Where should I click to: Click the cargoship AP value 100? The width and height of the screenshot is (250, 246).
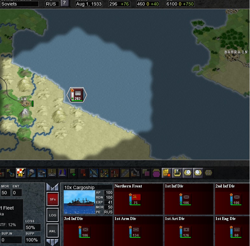(108, 192)
